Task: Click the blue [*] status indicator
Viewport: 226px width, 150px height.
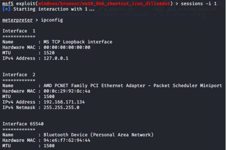Action: pyautogui.click(x=7, y=9)
